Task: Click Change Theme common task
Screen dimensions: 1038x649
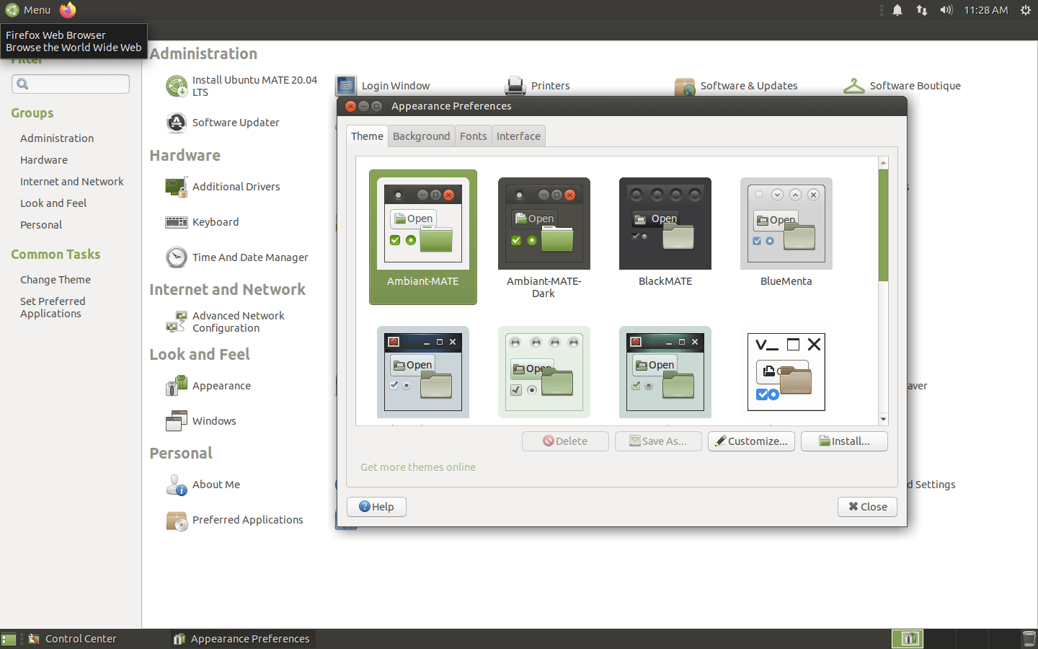Action: tap(56, 280)
